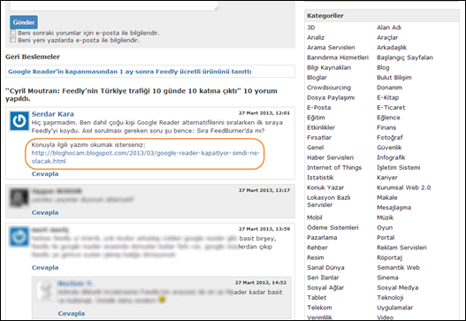Enable e-mail notification for new posts

point(12,40)
